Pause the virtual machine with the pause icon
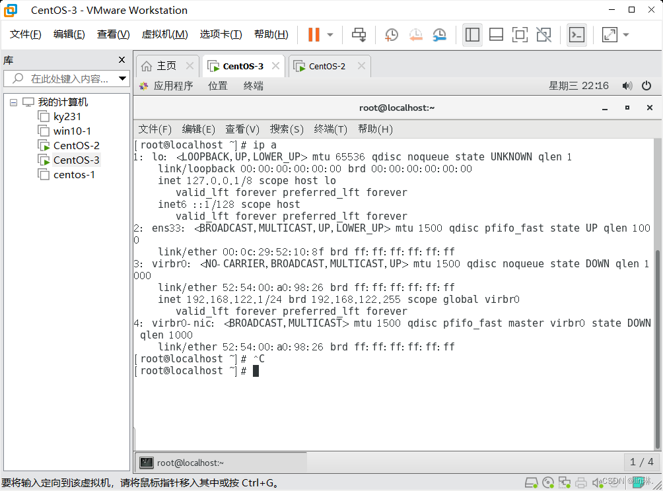The width and height of the screenshot is (663, 491). coord(314,35)
